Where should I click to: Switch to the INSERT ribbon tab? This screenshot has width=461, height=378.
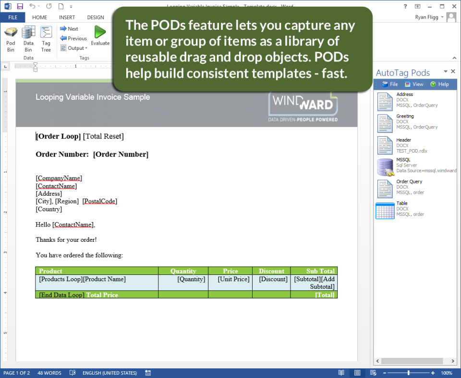point(67,17)
